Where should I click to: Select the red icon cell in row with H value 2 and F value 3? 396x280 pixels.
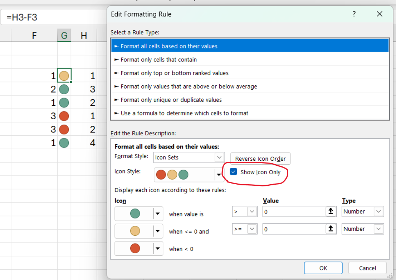pyautogui.click(x=64, y=129)
